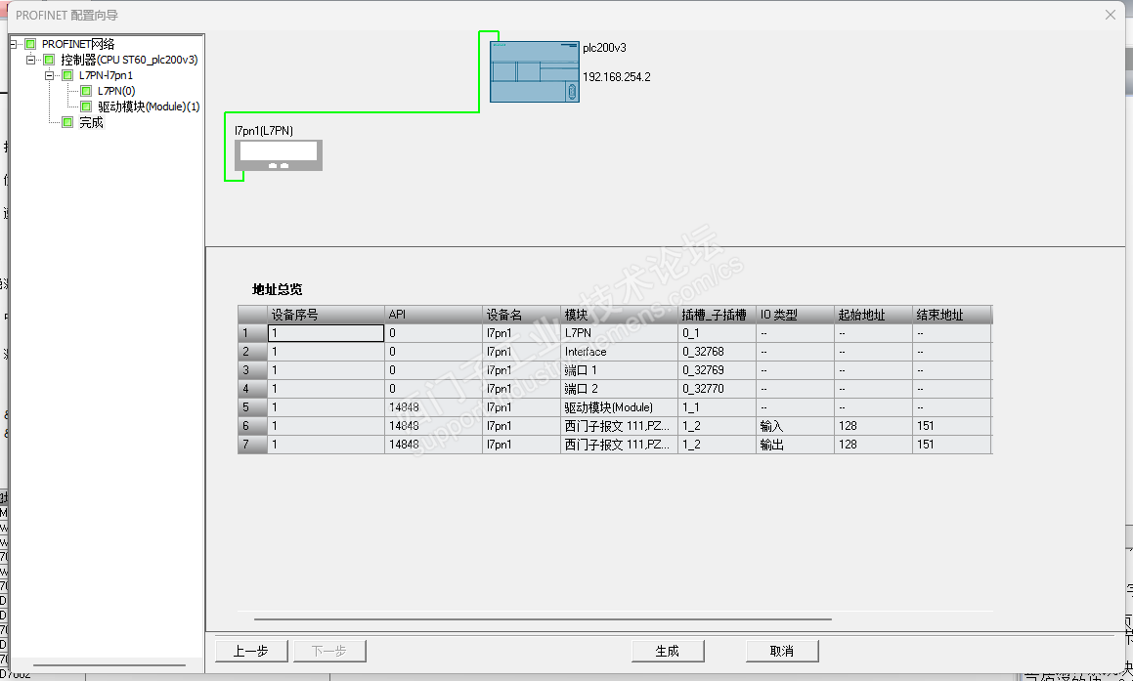
Task: Click the green icon beside L7PN-l7pn1 node
Action: [67, 75]
